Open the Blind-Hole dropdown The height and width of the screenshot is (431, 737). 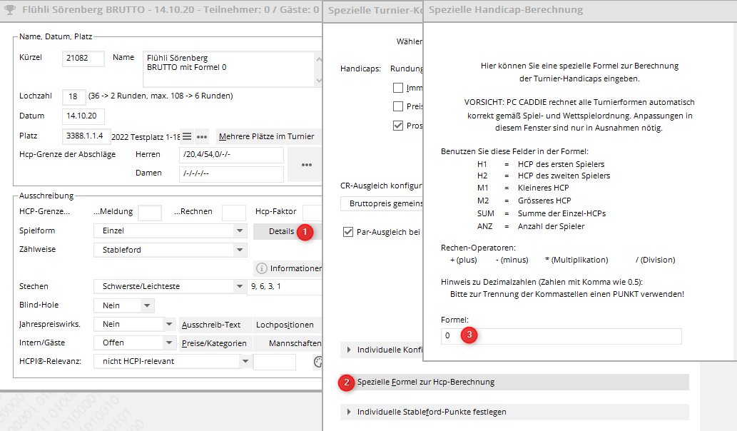147,305
